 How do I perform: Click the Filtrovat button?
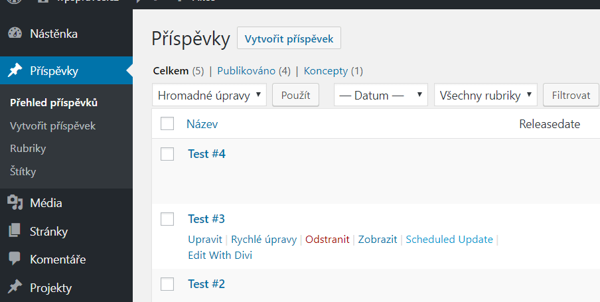571,95
